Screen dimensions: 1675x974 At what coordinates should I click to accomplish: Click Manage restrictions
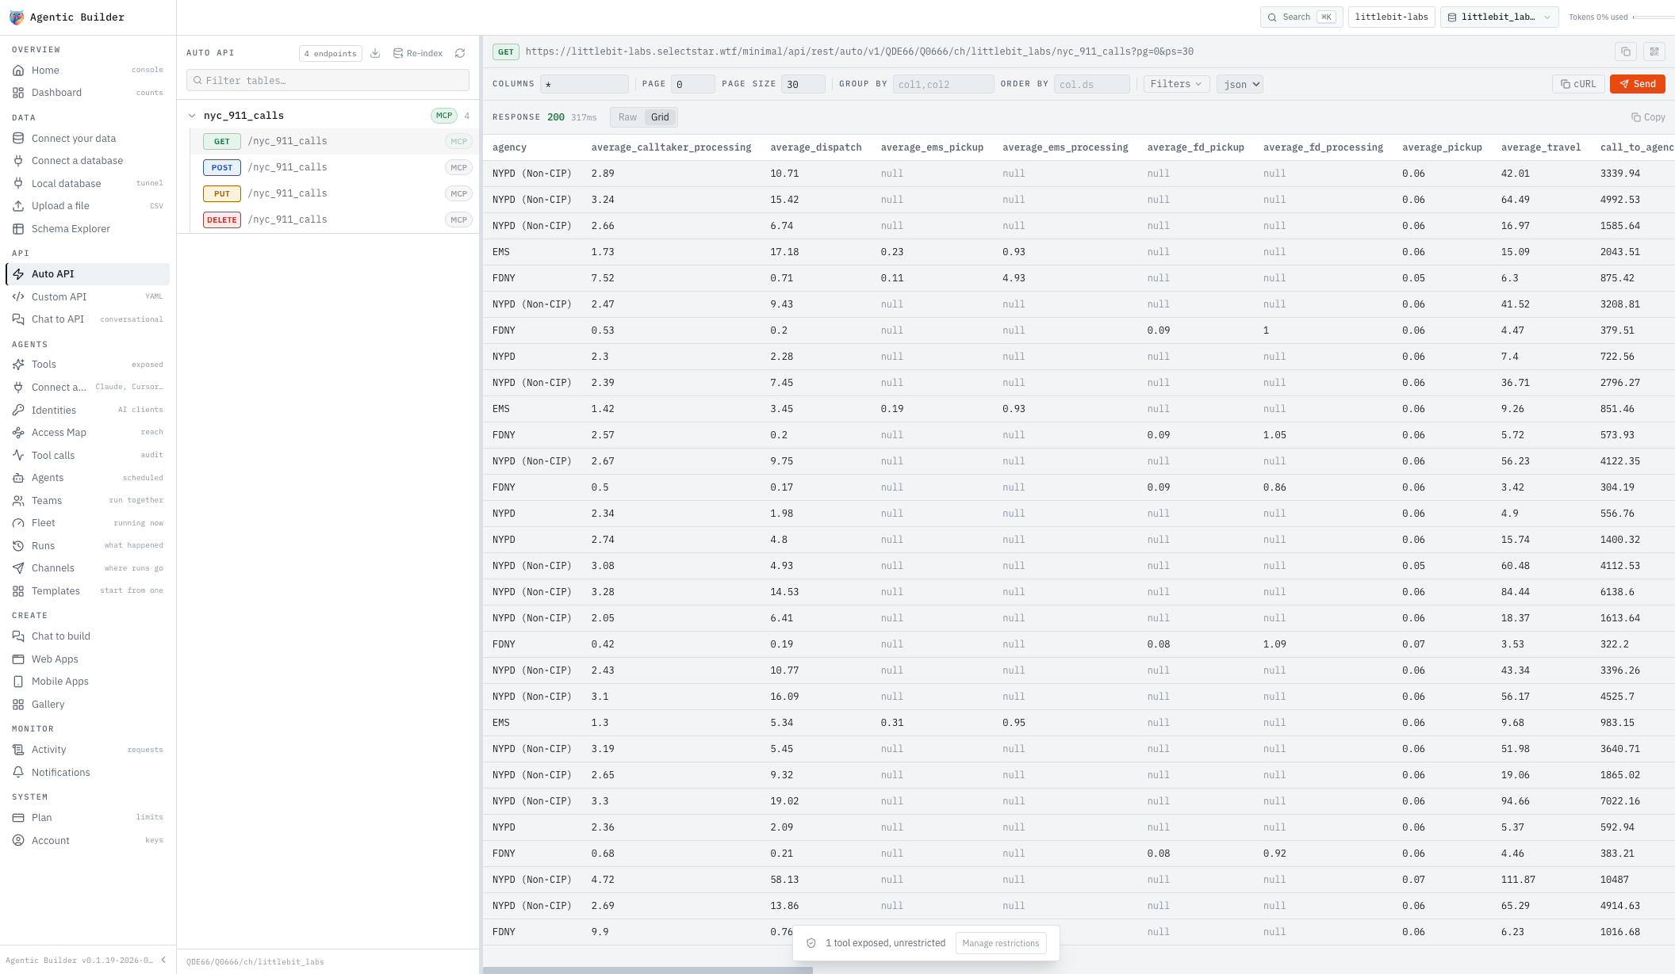click(1001, 943)
